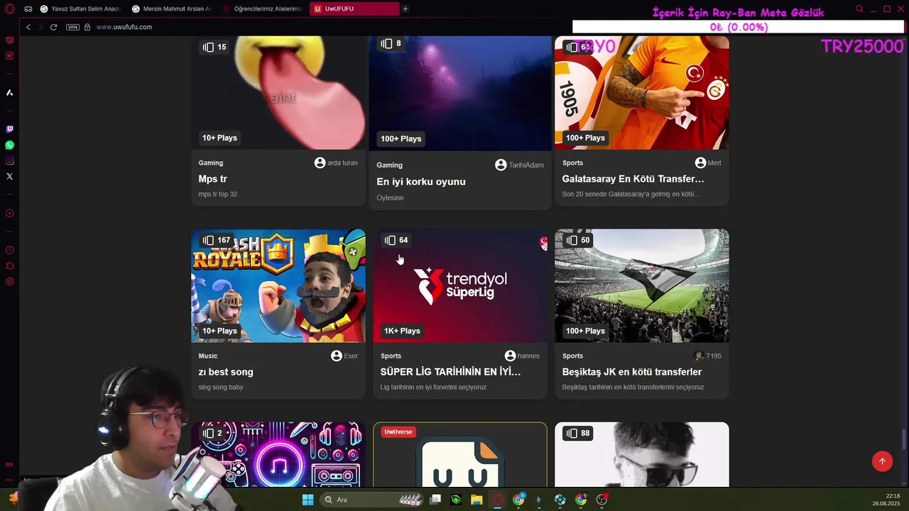Open WhatsApp in the sidebar
This screenshot has height=511, width=909.
[10, 145]
